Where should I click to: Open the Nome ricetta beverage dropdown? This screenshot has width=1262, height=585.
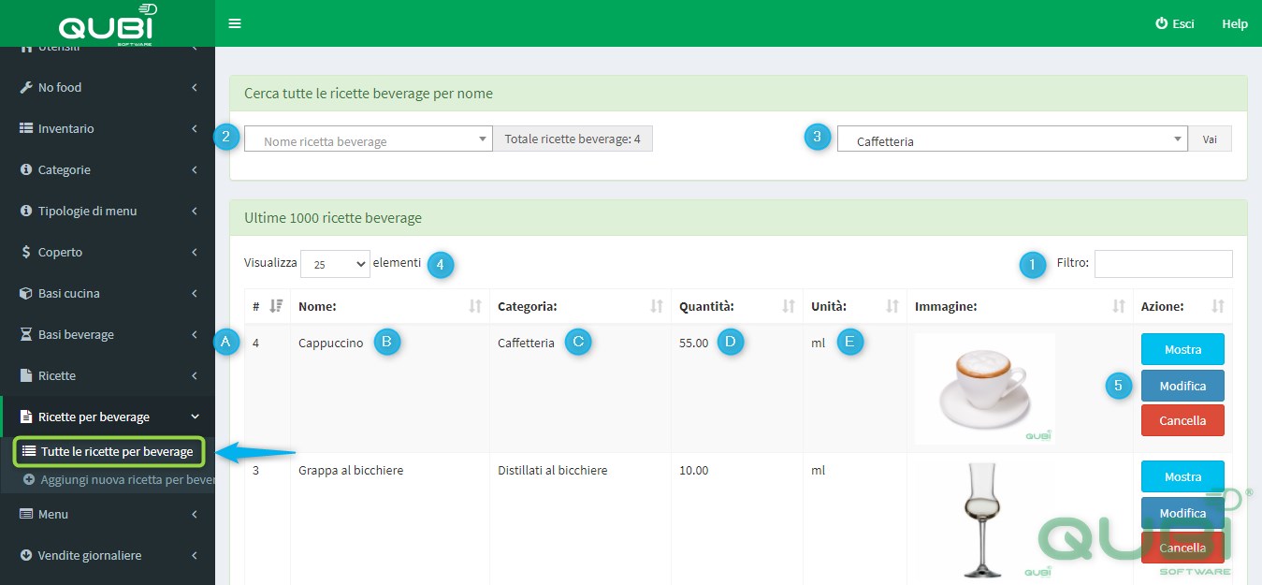pyautogui.click(x=369, y=139)
